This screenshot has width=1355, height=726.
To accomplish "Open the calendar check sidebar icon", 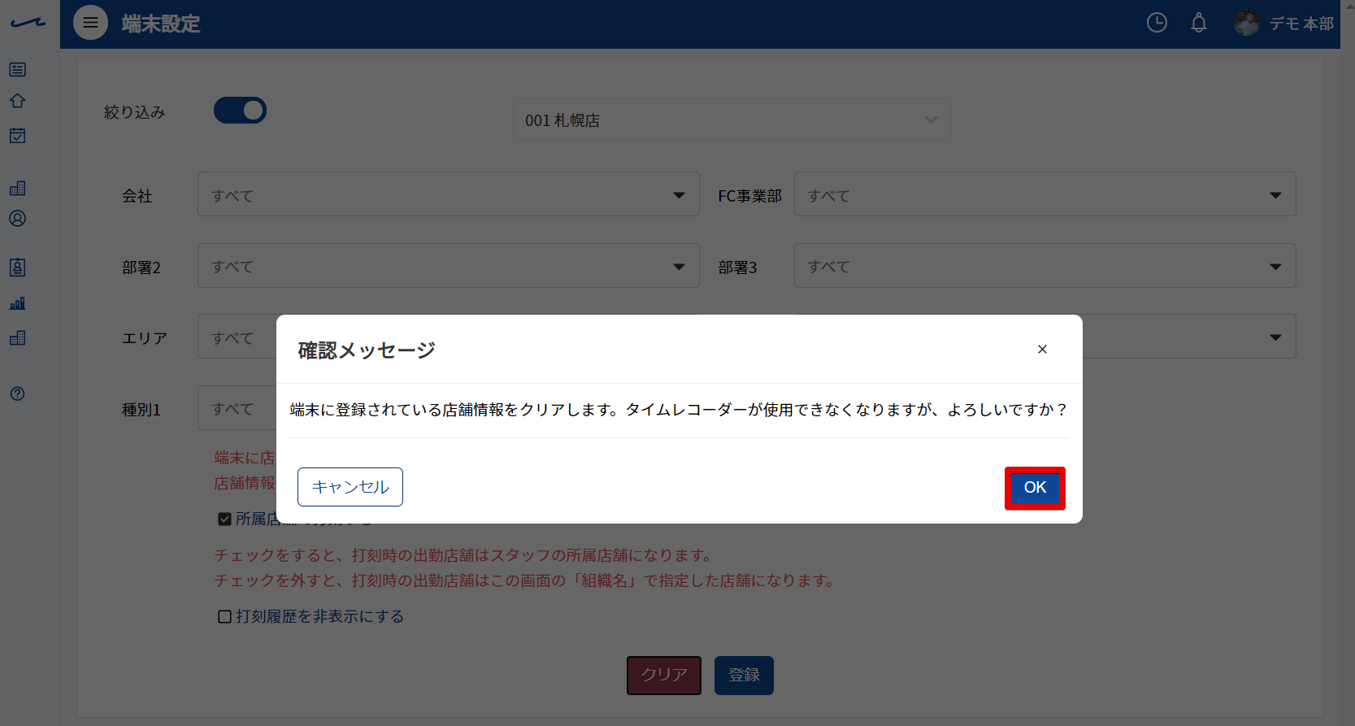I will point(17,135).
